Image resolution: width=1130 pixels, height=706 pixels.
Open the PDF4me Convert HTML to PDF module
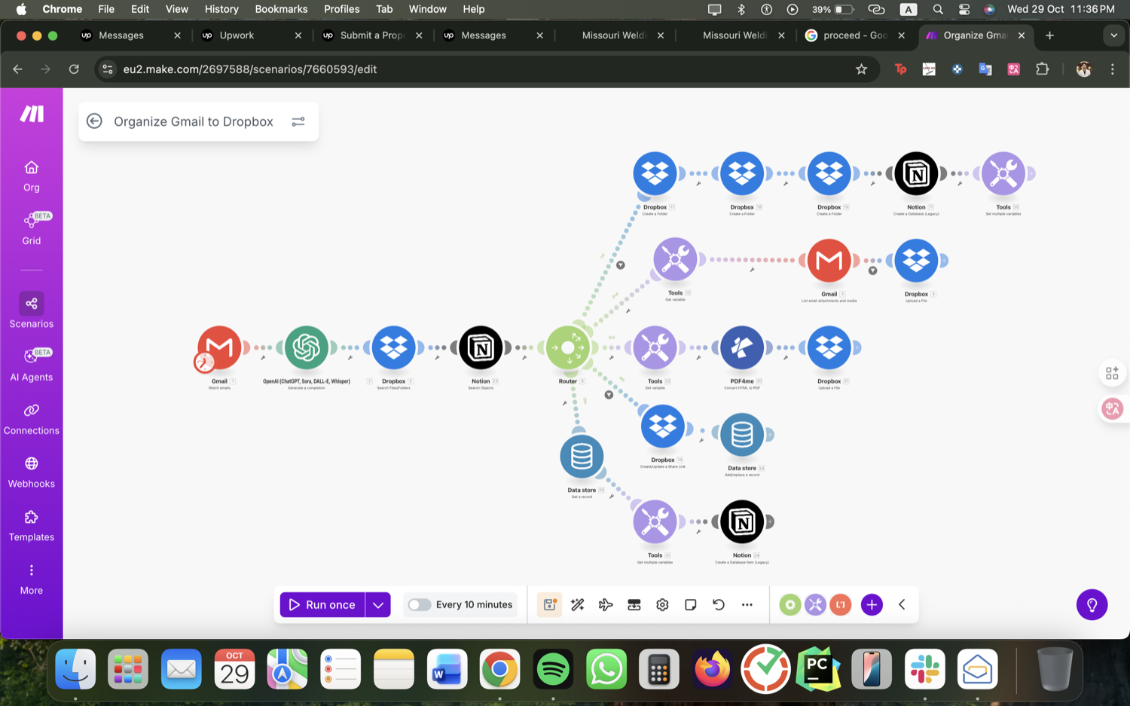click(742, 347)
